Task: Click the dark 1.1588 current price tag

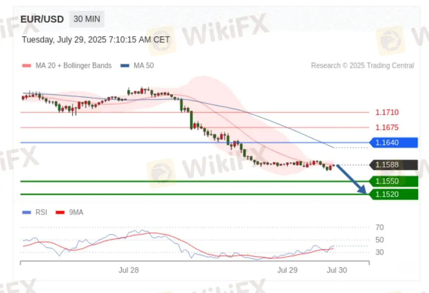Action: pyautogui.click(x=394, y=165)
